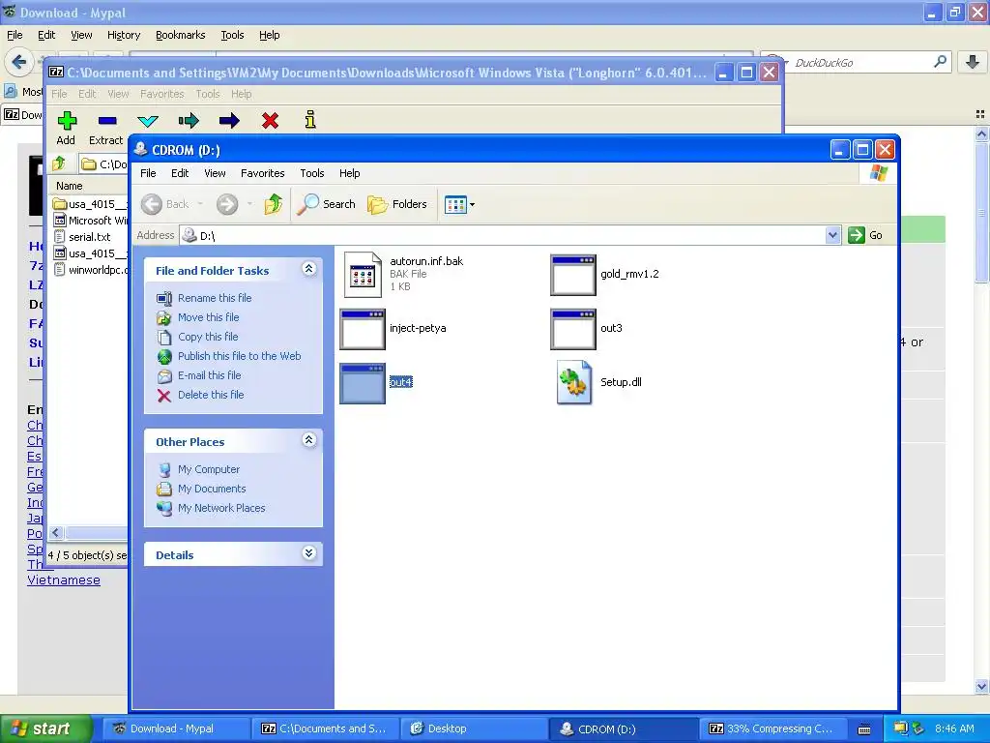The width and height of the screenshot is (990, 743).
Task: Click the DuckDuckGo search box in Mypal
Action: [857, 63]
